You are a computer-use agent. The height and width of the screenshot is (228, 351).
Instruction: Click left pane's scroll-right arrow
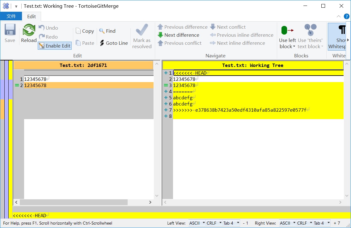pyautogui.click(x=150, y=202)
